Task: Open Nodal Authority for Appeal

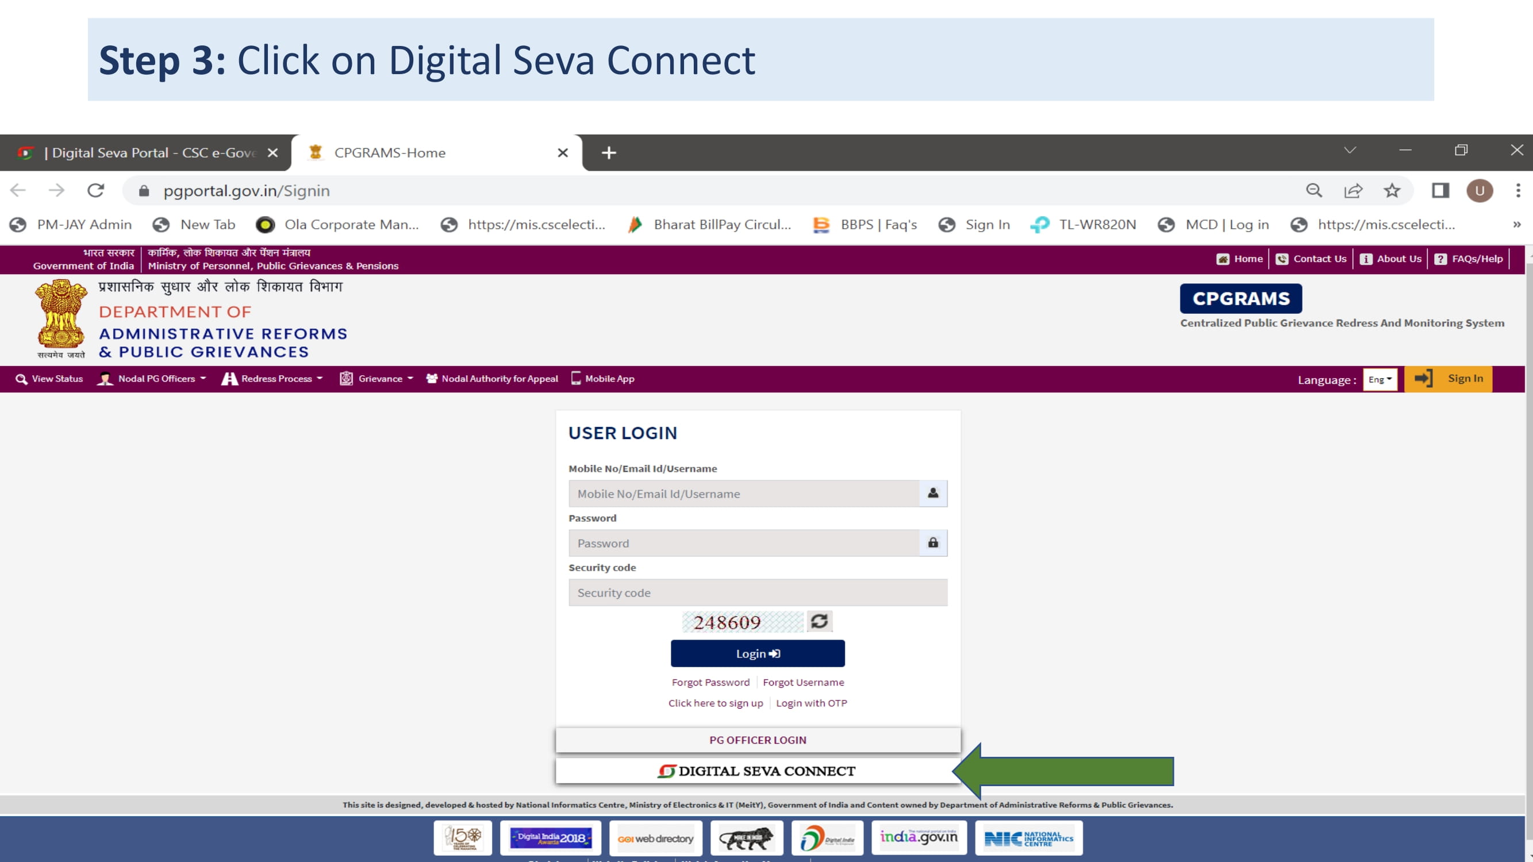Action: pyautogui.click(x=492, y=378)
